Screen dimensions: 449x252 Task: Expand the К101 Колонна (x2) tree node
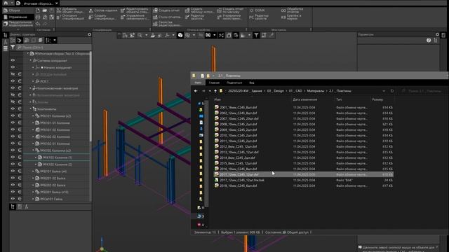tap(33, 115)
